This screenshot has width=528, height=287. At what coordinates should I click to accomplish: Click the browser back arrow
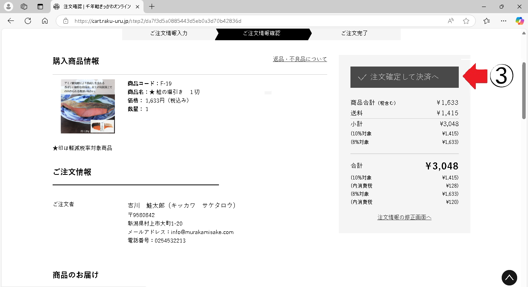(x=11, y=21)
